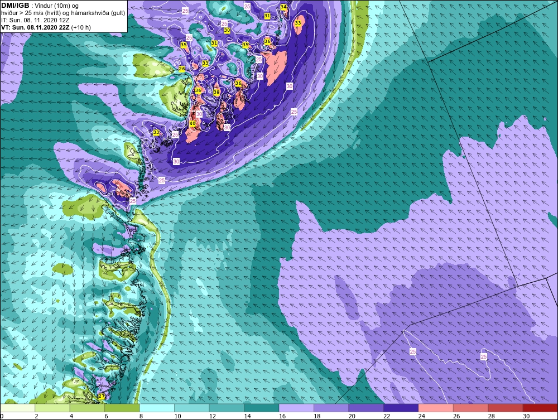Click the 'VT: Sun. 08.11.2020 22Z (+10 h)' line
Image resolution: width=558 pixels, height=420 pixels.
point(46,27)
